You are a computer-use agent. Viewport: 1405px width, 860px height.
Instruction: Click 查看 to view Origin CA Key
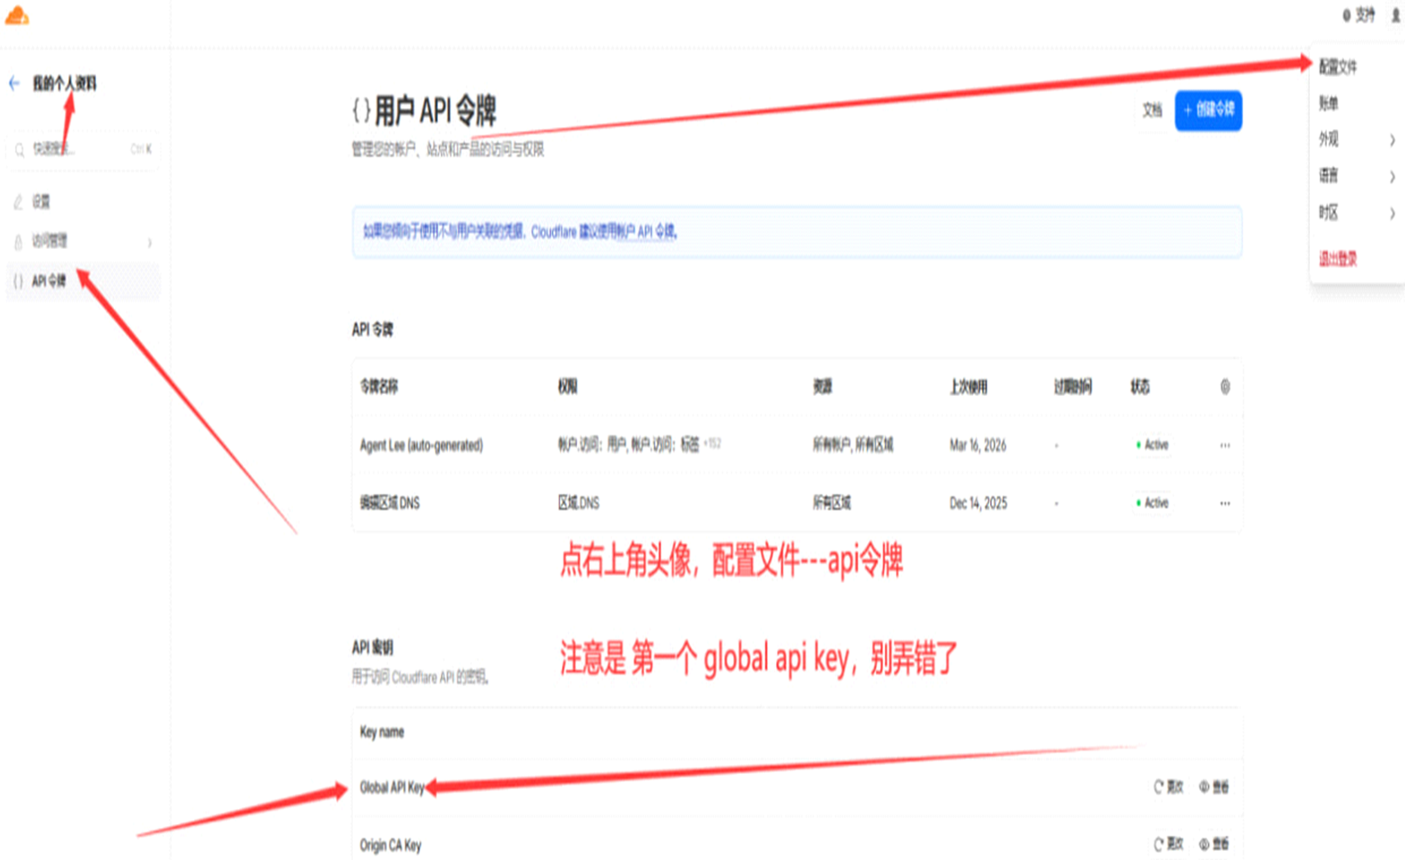pos(1214,845)
